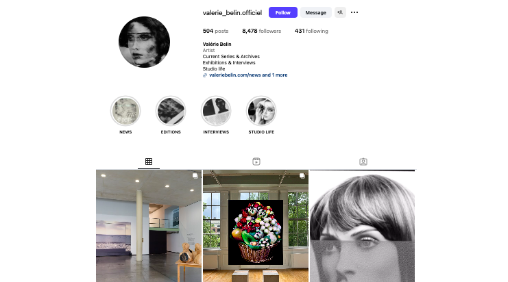The height and width of the screenshot is (282, 508).
Task: Switch to the tagged photos tab
Action: (x=363, y=162)
